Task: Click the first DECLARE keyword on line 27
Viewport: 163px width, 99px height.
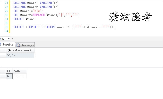Action: point(19,3)
